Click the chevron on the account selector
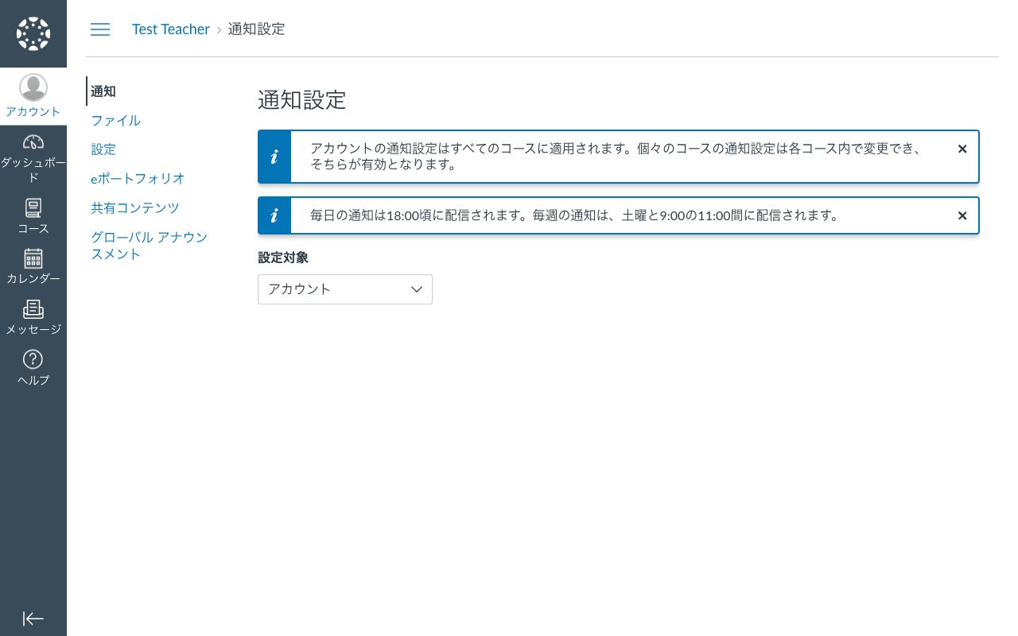This screenshot has width=1018, height=636. click(x=416, y=289)
